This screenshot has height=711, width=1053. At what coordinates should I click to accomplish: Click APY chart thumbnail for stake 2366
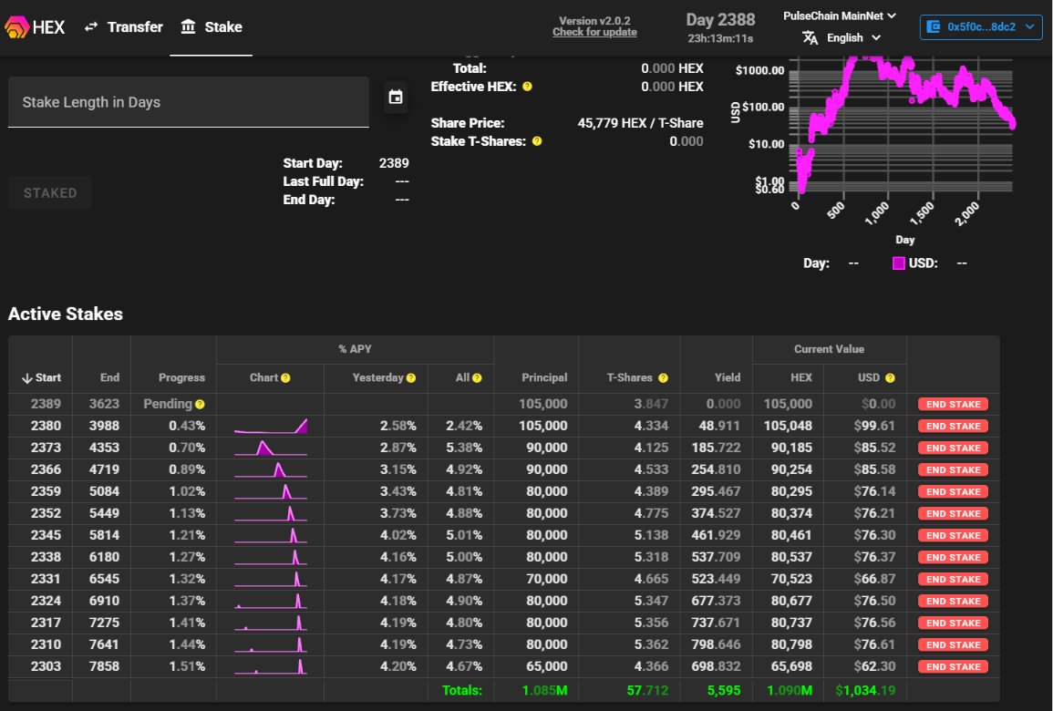tap(271, 469)
